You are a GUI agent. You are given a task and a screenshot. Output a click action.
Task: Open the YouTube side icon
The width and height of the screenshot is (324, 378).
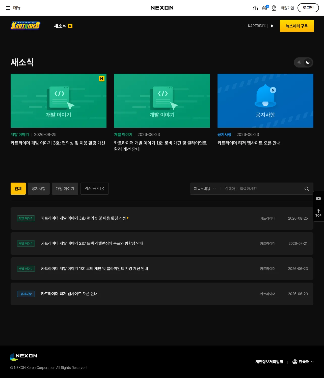(x=318, y=199)
